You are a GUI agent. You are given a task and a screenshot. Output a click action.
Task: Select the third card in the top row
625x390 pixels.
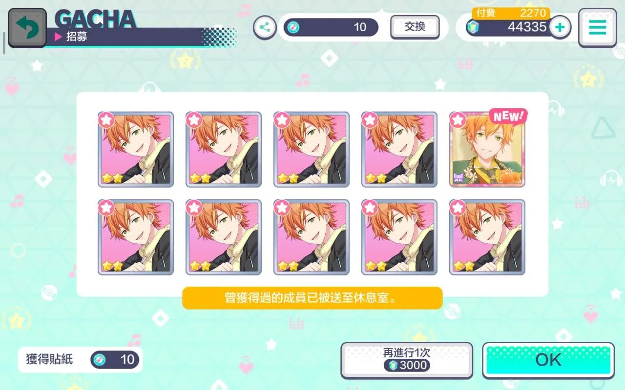point(312,149)
